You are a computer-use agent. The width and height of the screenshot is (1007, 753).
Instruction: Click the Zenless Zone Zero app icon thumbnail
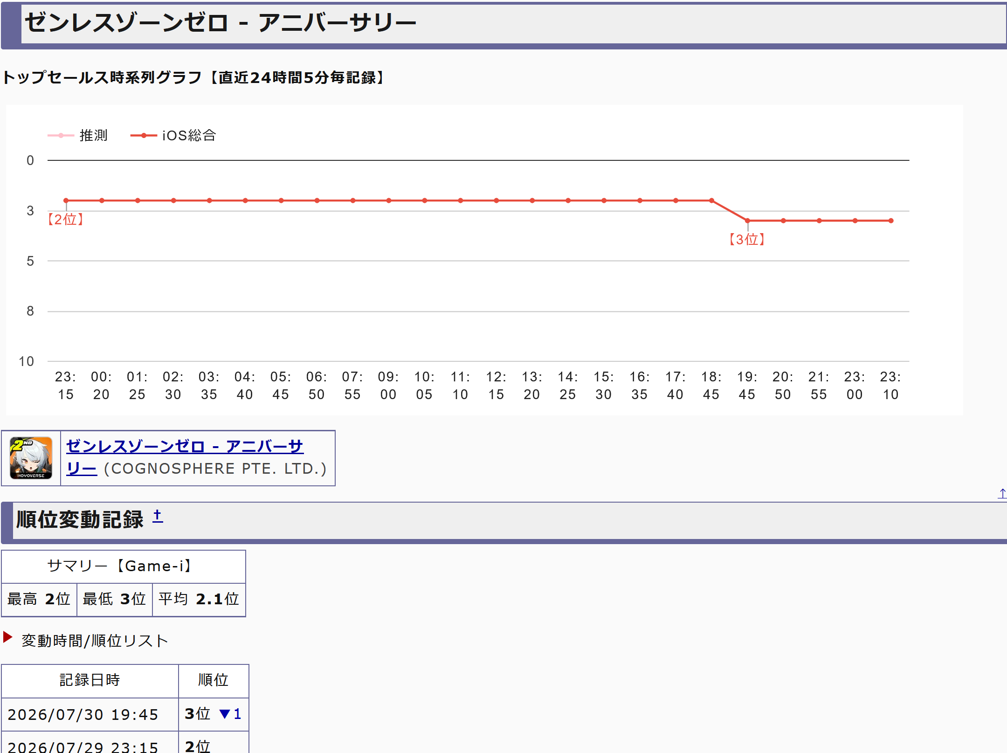[x=31, y=458]
